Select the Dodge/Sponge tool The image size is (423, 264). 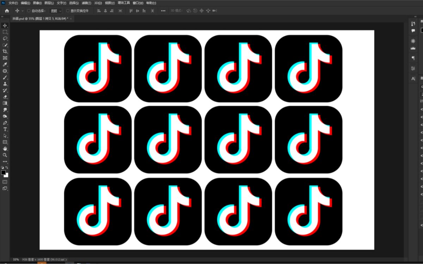point(5,116)
